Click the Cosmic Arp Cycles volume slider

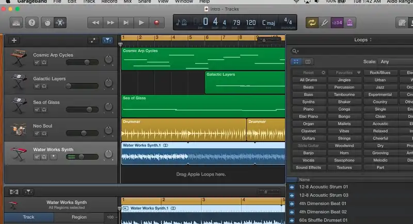pos(82,62)
